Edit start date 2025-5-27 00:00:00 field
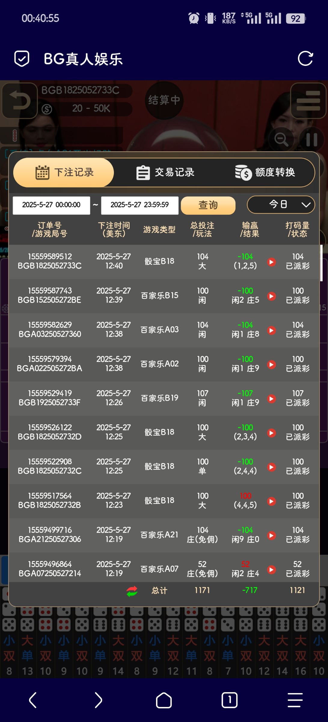 (51, 205)
